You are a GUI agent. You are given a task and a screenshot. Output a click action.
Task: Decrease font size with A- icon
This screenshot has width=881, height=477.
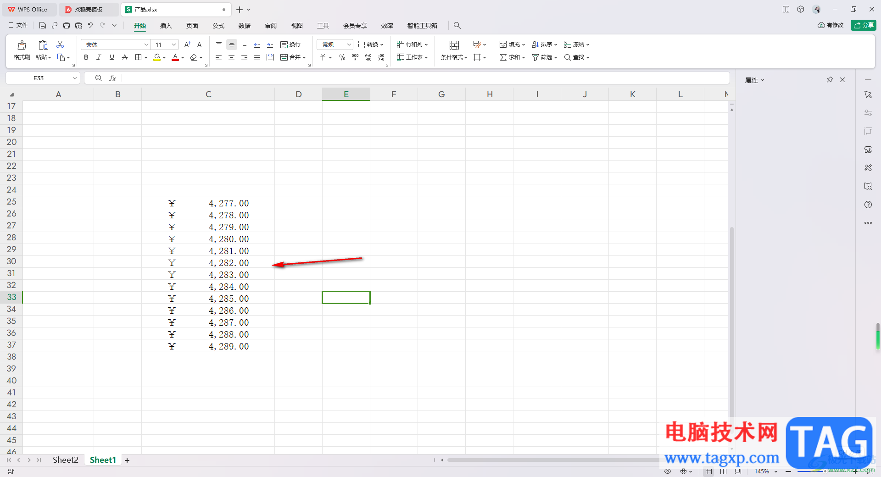coord(200,44)
